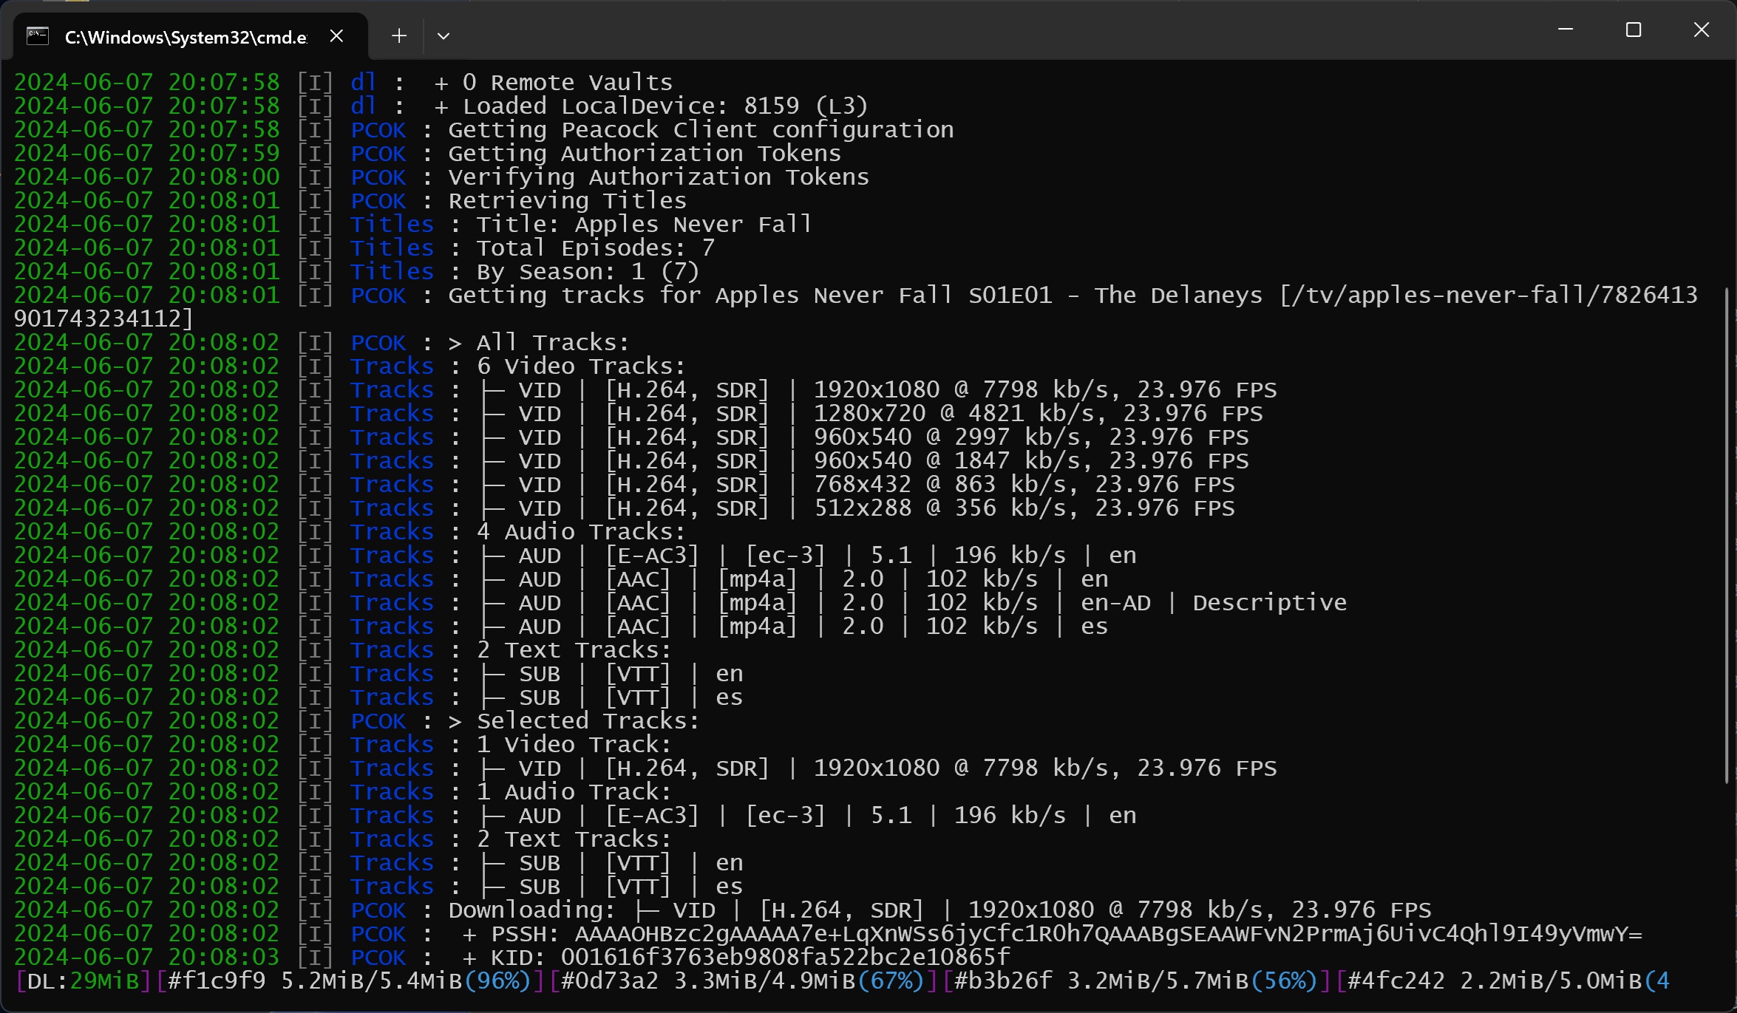Minimize the terminal window
The width and height of the screenshot is (1737, 1013).
click(x=1565, y=30)
